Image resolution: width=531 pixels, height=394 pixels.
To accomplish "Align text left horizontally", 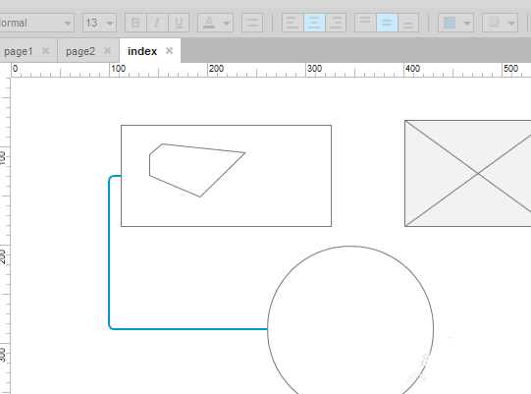I will click(292, 23).
